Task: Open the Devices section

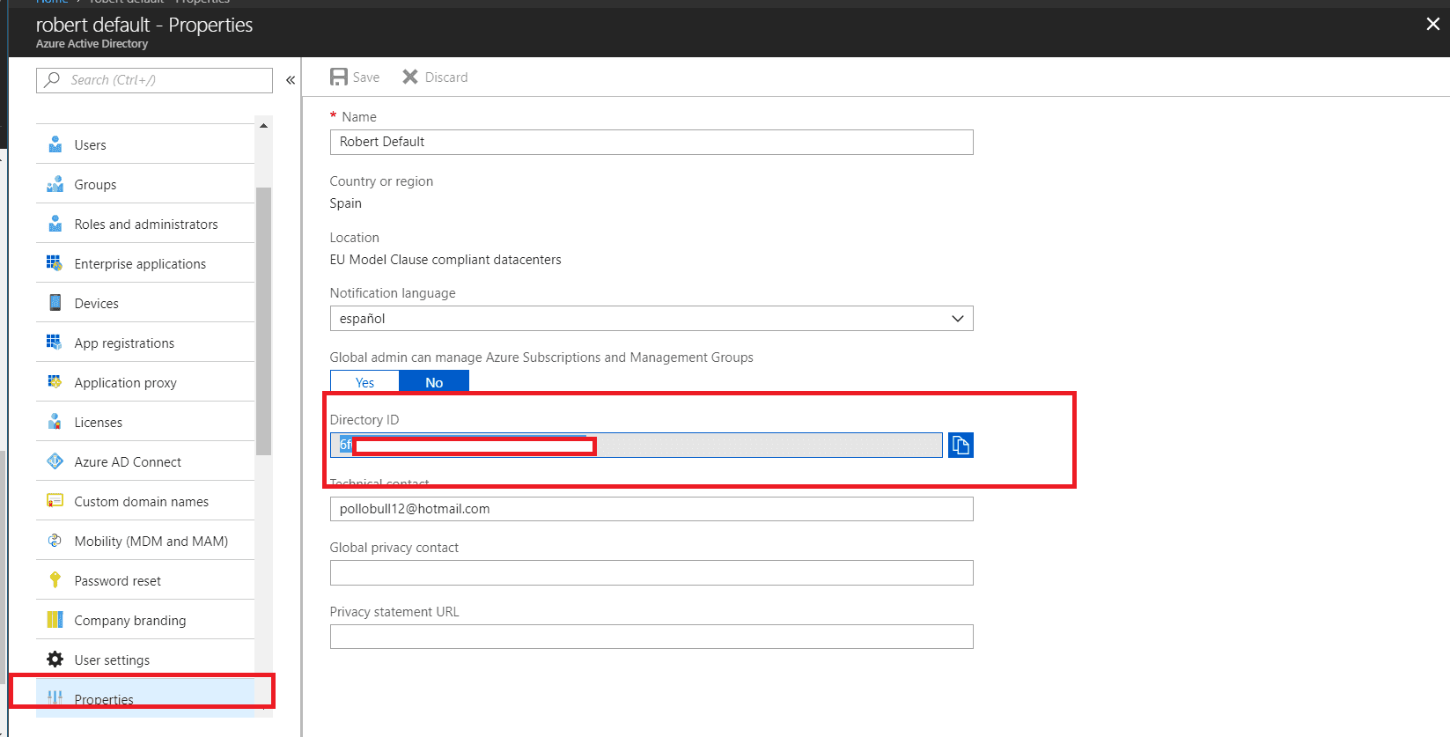Action: 145,303
